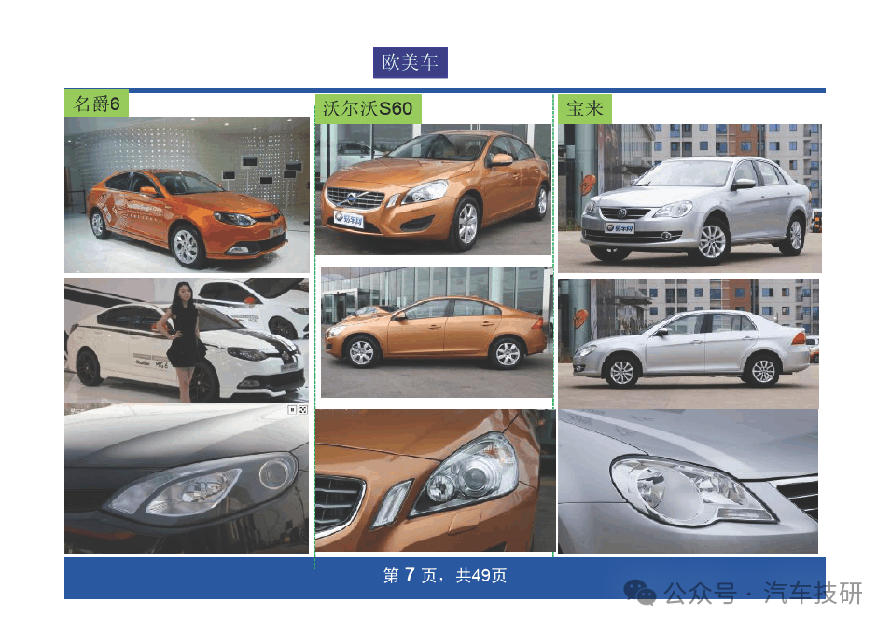This screenshot has height=629, width=891.
Task: Click the 名爵6 label
Action: (x=97, y=103)
